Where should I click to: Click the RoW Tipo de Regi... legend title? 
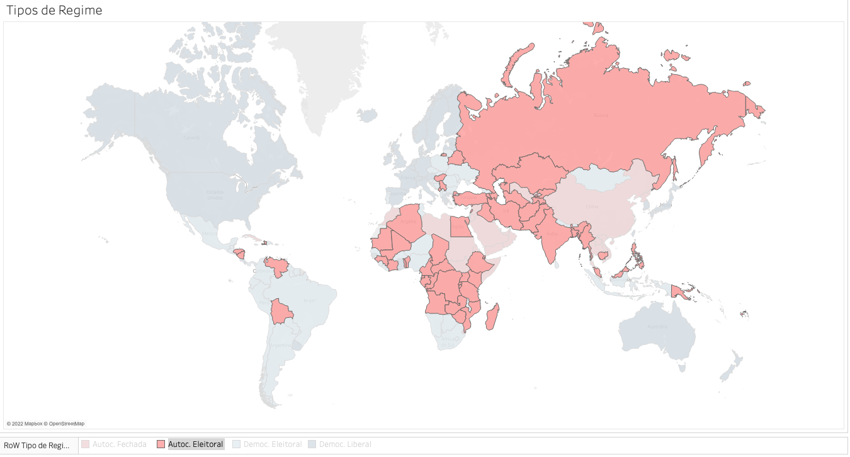pos(39,445)
